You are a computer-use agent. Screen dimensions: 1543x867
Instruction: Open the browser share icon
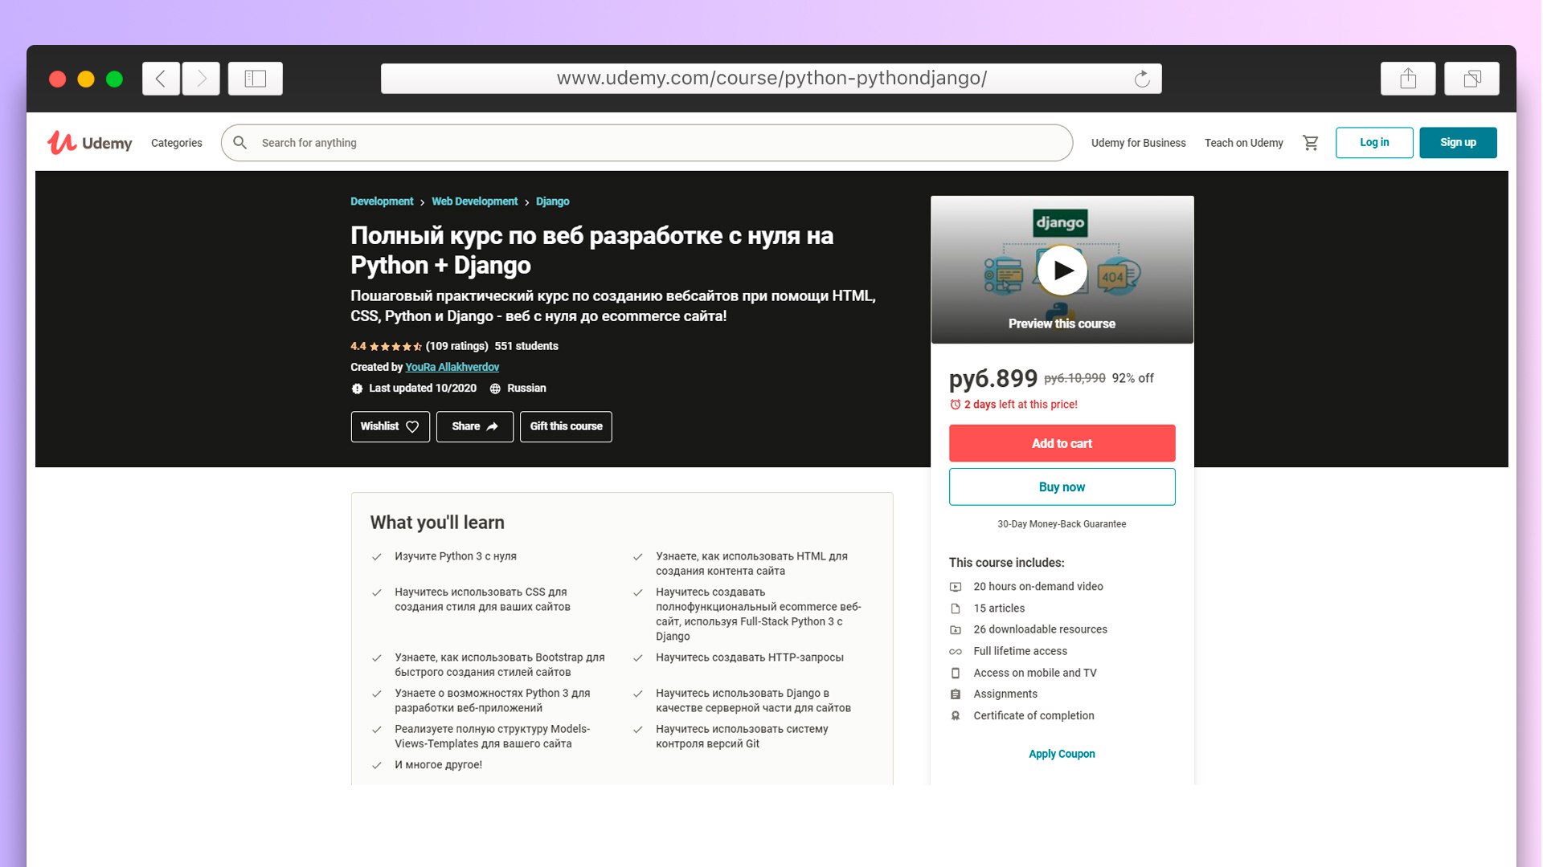click(x=1408, y=79)
